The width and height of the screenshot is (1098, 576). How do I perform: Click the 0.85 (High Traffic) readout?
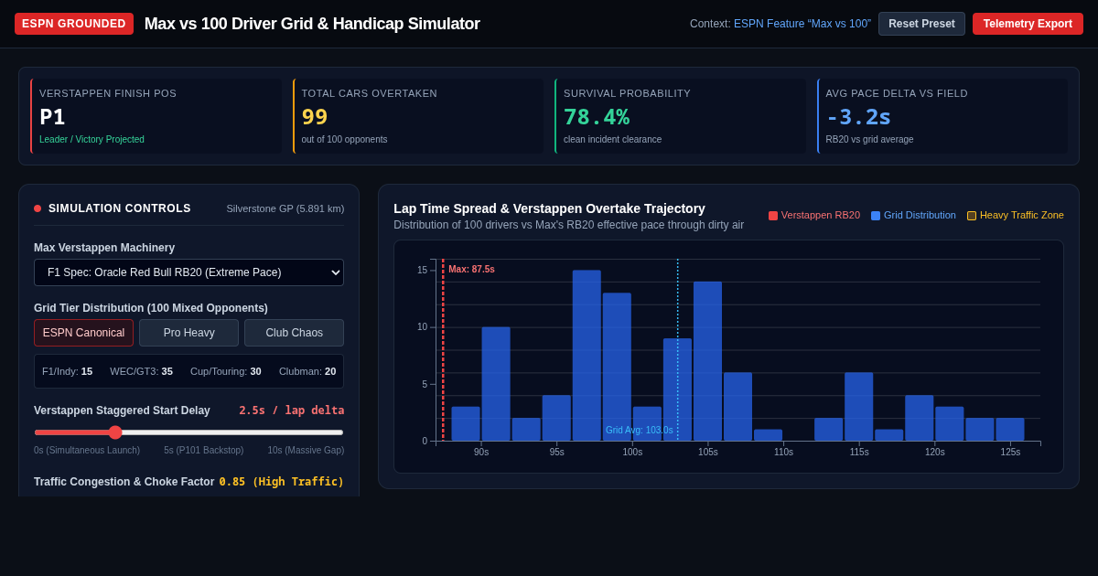tap(282, 482)
